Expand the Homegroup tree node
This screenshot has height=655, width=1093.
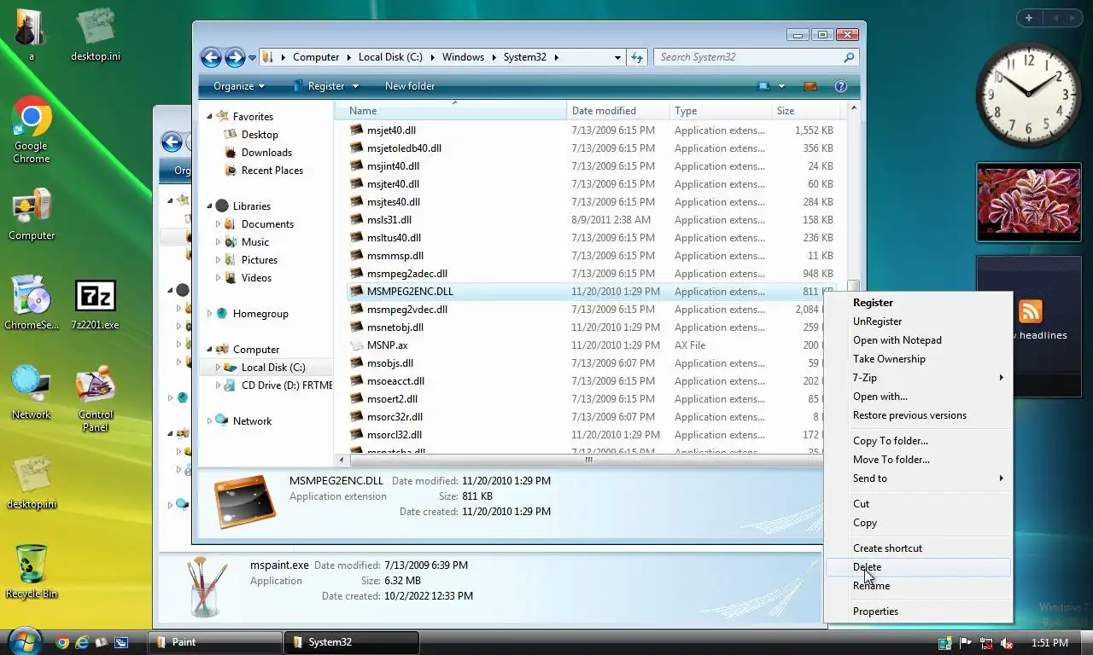(x=209, y=314)
